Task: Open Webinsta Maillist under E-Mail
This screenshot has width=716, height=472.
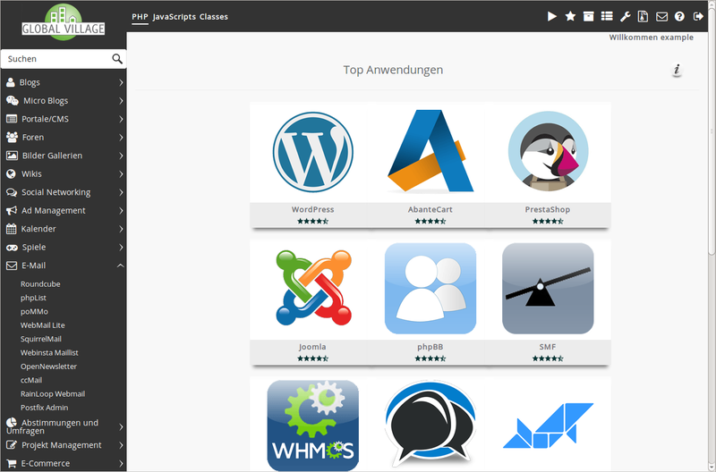Action: (x=49, y=352)
